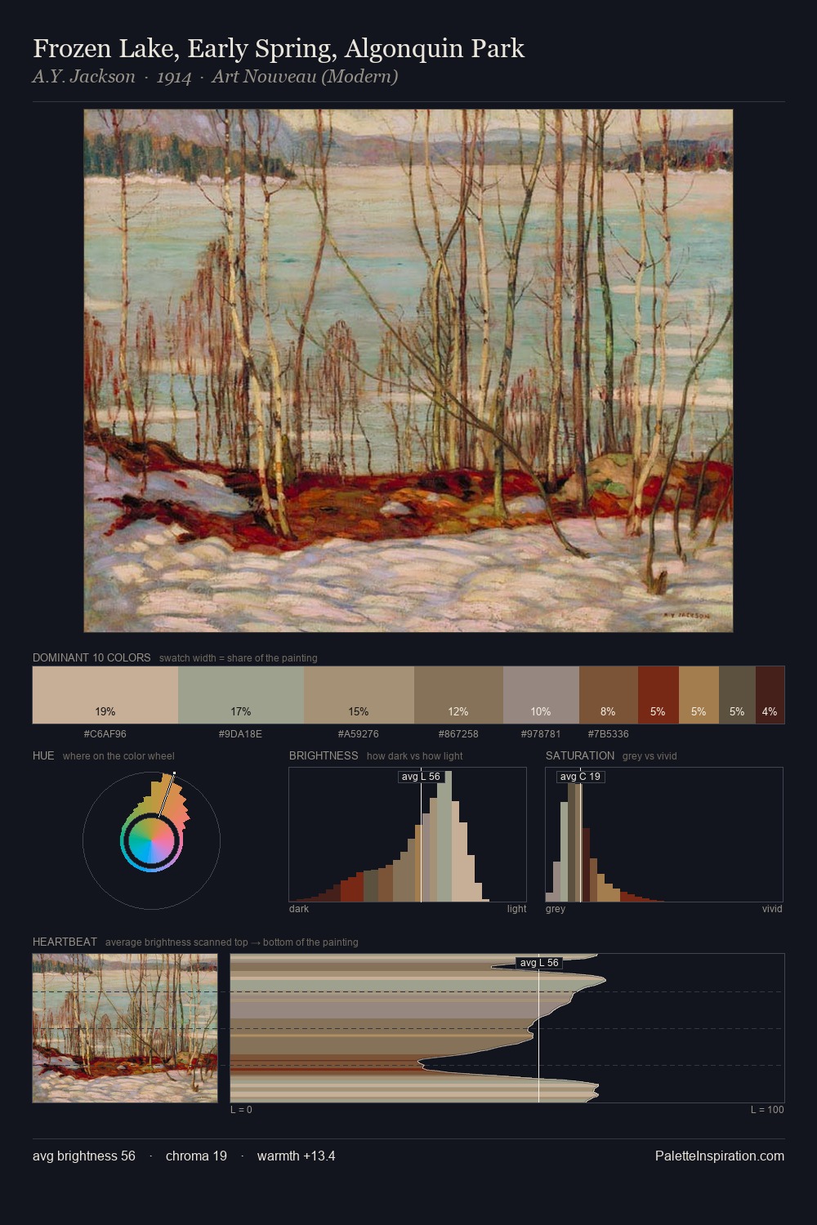
Task: Click the 'dark' brightness axis label
Action: pyautogui.click(x=299, y=908)
